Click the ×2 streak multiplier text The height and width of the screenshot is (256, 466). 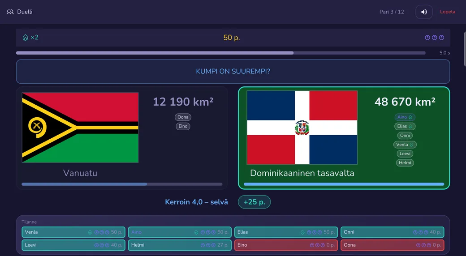[x=35, y=38]
